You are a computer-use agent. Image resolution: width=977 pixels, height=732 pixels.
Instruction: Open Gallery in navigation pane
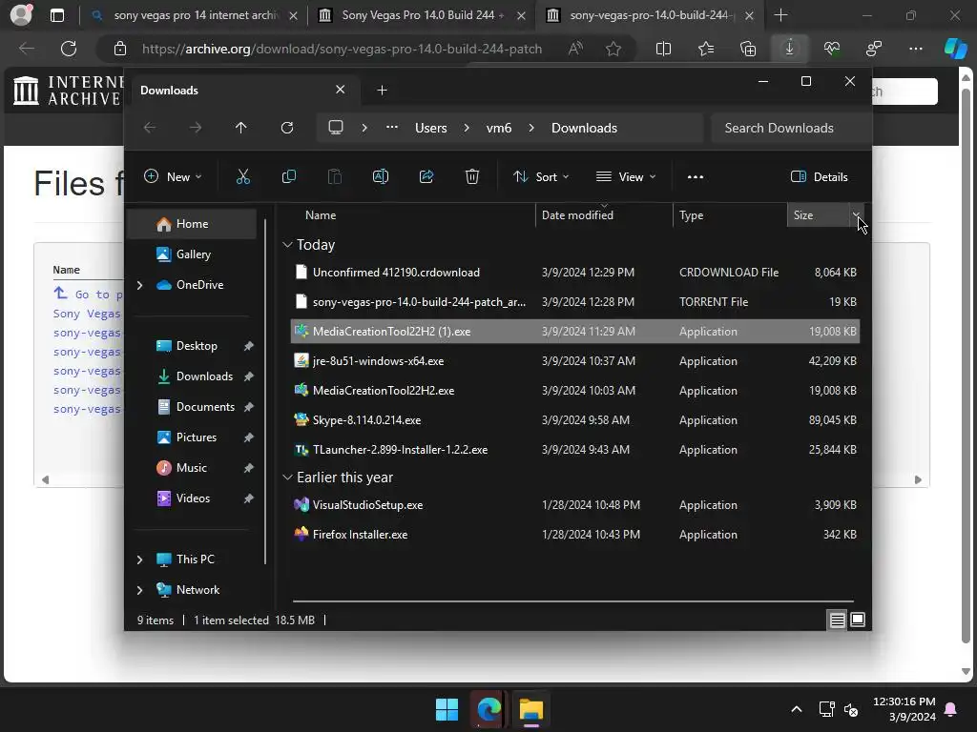click(193, 254)
